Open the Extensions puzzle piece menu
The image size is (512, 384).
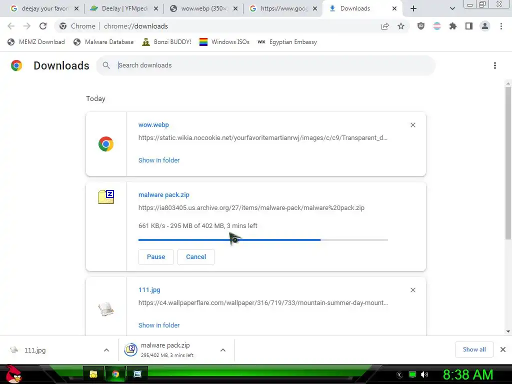[453, 26]
